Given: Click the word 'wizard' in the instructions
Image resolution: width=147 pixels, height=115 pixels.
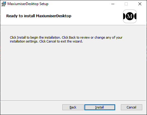Looking at the screenshot, I should pos(77,41).
